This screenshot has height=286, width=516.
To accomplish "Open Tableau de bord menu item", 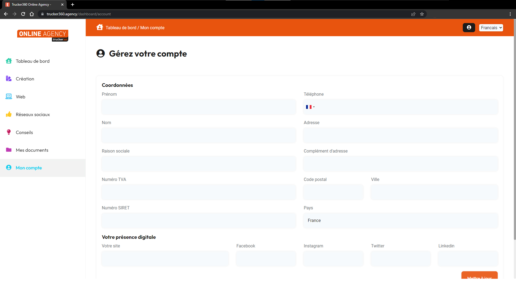I will tap(43, 61).
